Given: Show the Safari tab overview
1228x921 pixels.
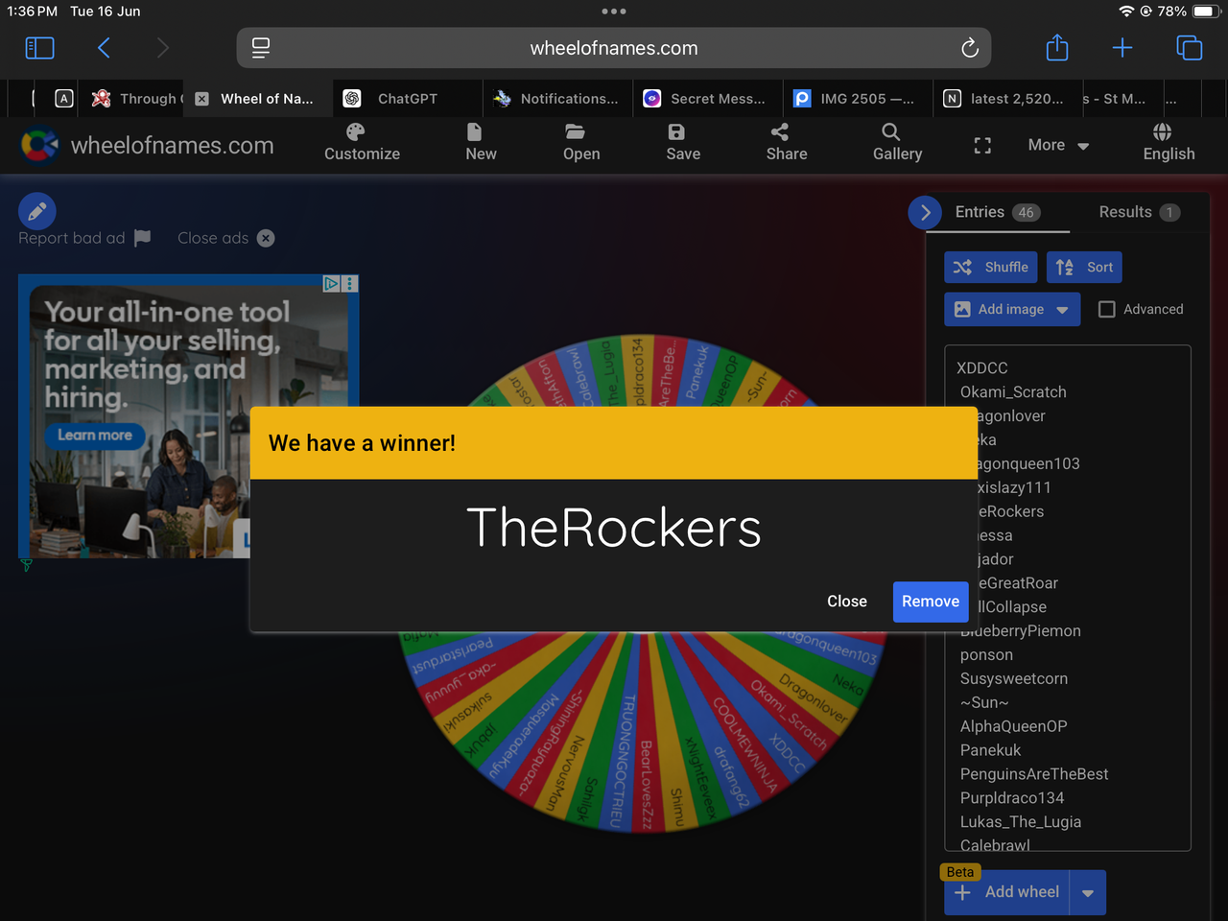Looking at the screenshot, I should click(x=1189, y=48).
